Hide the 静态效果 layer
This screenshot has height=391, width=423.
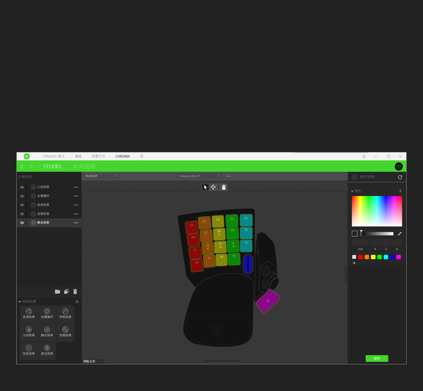point(22,223)
